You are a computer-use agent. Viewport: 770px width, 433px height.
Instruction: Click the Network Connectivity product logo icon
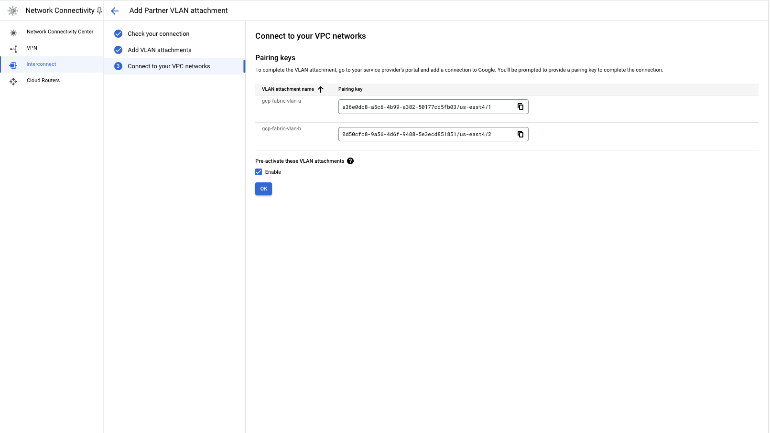tap(13, 11)
